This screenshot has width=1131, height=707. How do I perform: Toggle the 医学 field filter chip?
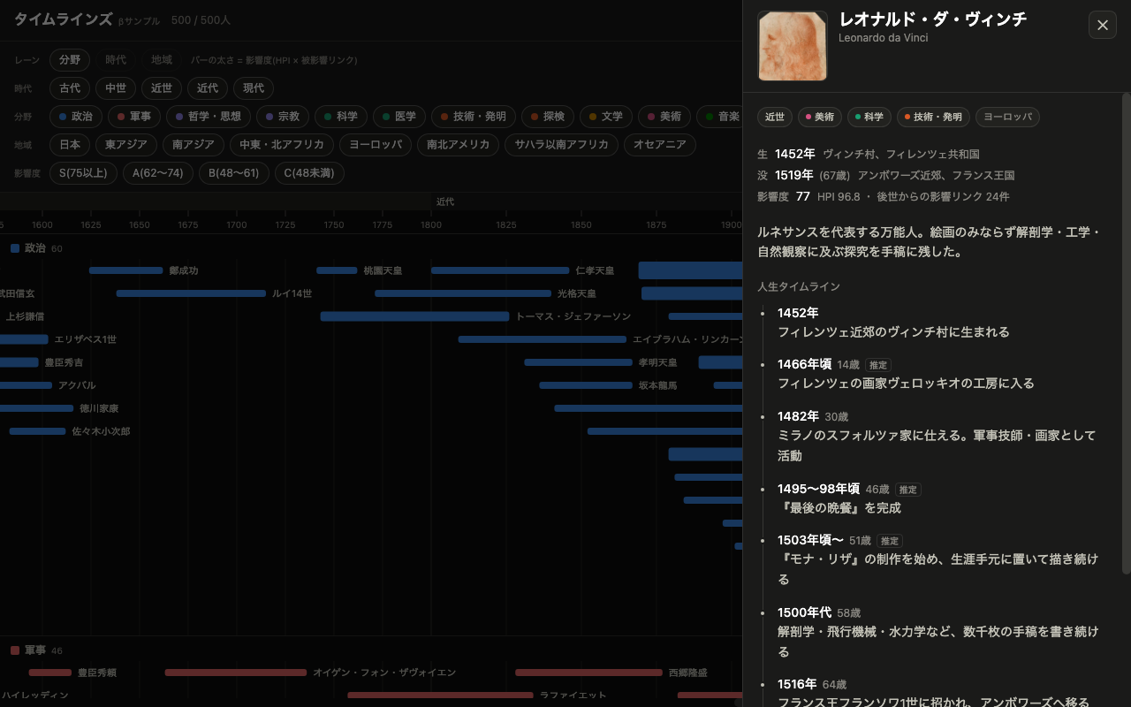(399, 117)
